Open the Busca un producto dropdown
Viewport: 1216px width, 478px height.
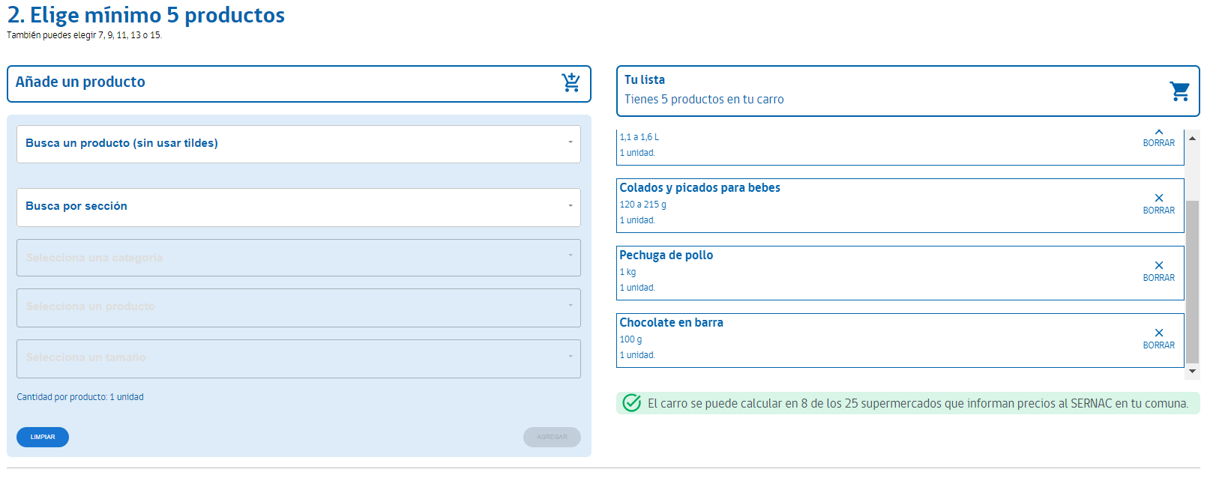[298, 144]
